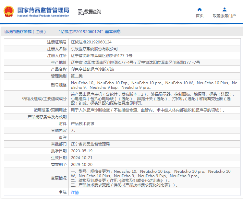Viewport: 243px width, 199px height.
Task: Click the 有效期至 label
Action: [x=59, y=165]
